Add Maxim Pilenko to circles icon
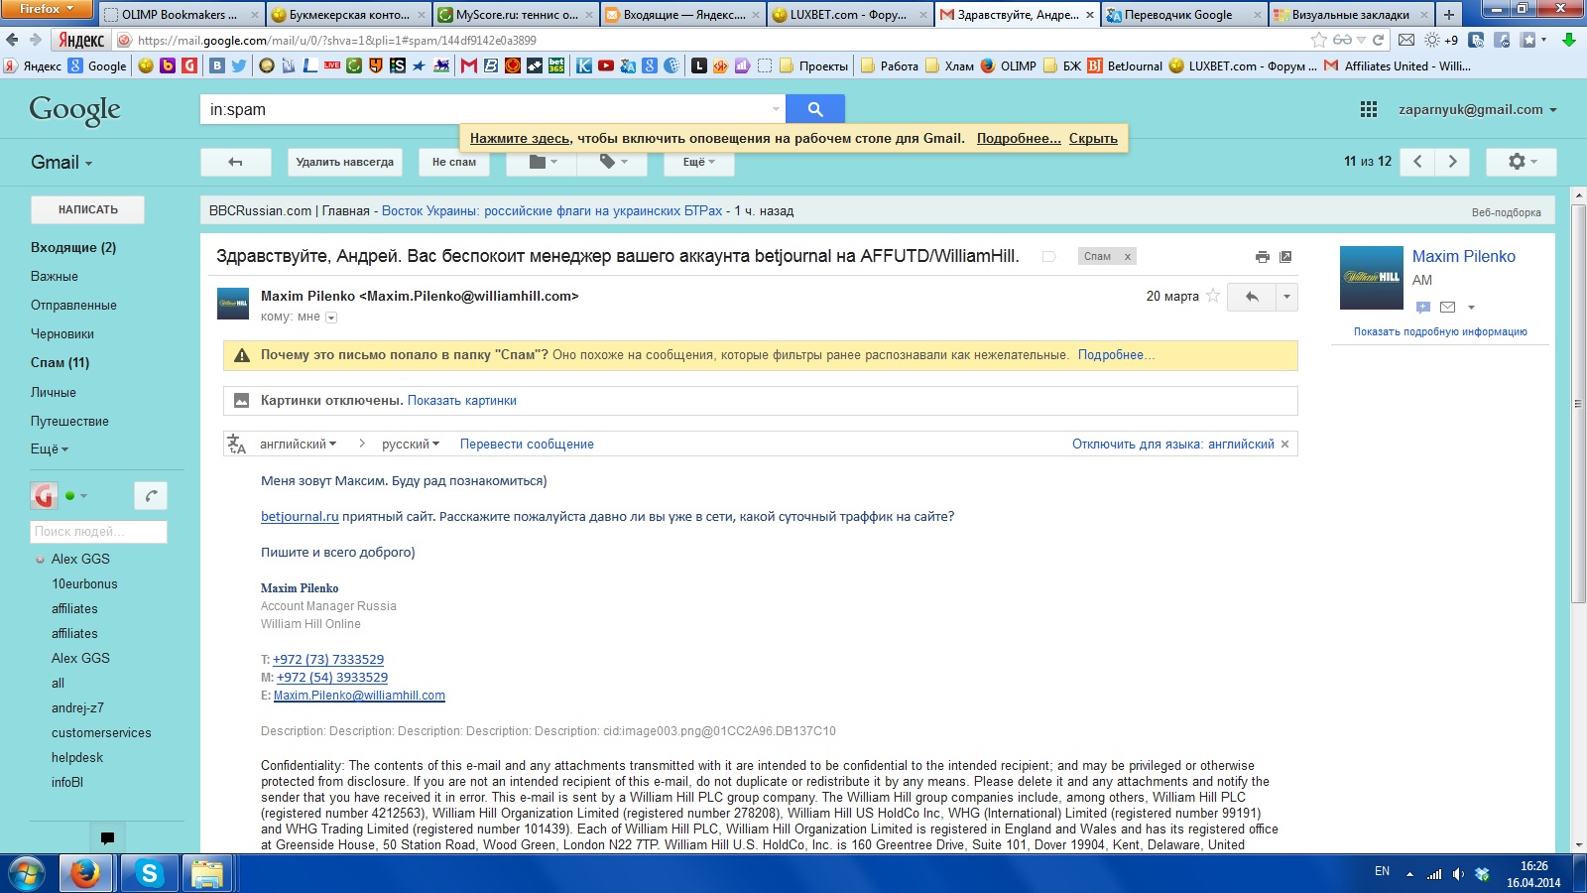This screenshot has width=1587, height=893. coord(1423,308)
